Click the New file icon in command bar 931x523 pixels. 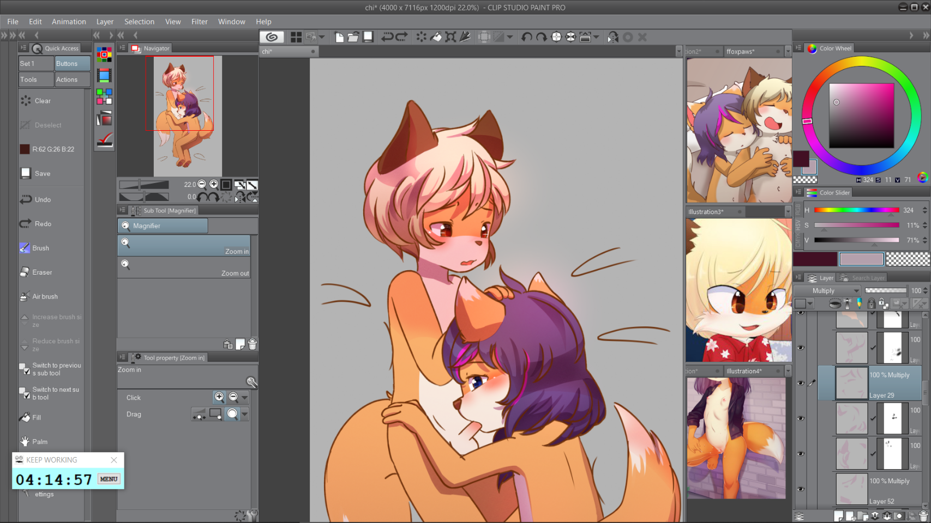339,37
